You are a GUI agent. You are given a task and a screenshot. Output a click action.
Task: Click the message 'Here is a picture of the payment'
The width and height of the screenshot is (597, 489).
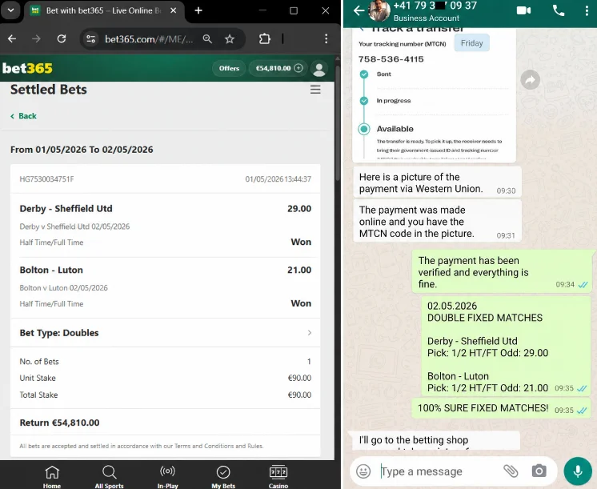tap(437, 182)
